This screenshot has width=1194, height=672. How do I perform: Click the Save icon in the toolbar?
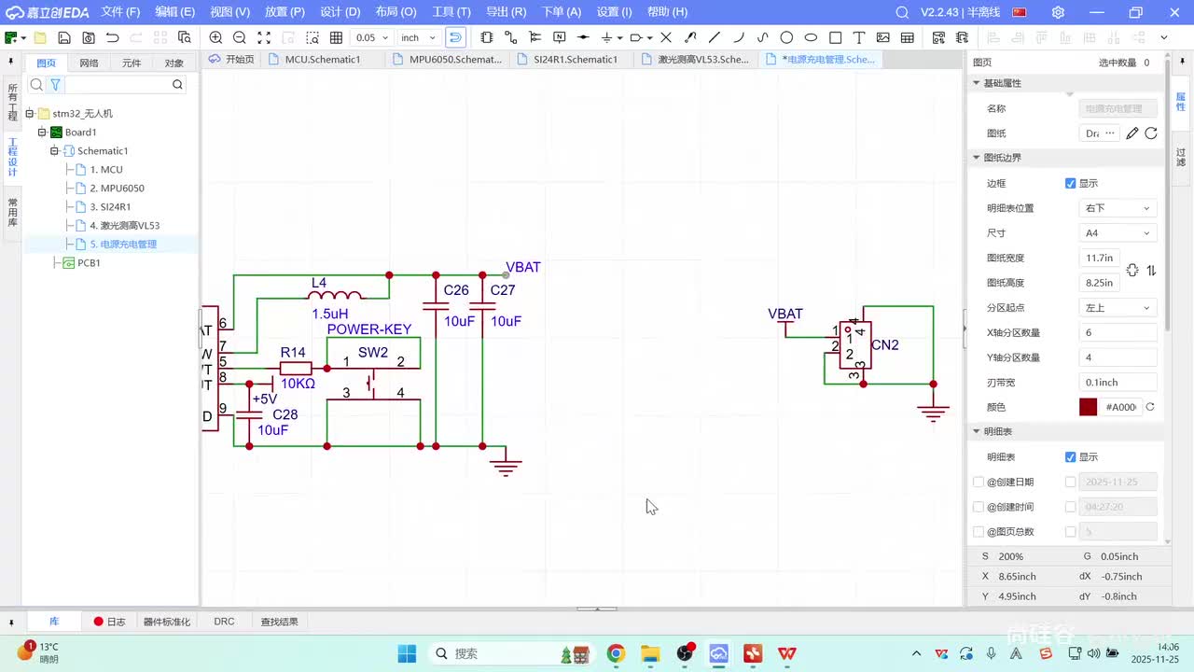(64, 37)
